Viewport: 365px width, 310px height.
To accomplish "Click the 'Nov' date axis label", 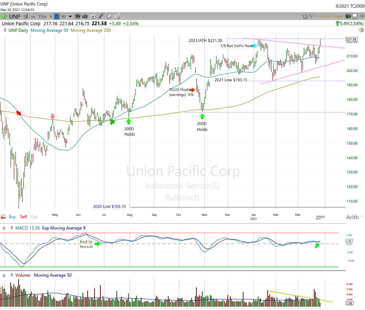I will pyautogui.click(x=204, y=215).
